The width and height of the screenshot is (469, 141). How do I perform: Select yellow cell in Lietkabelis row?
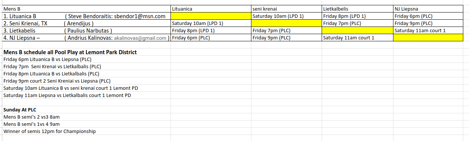click(x=357, y=30)
